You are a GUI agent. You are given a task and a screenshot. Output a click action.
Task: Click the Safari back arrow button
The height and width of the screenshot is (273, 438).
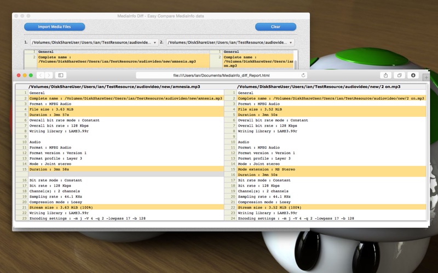[41, 75]
